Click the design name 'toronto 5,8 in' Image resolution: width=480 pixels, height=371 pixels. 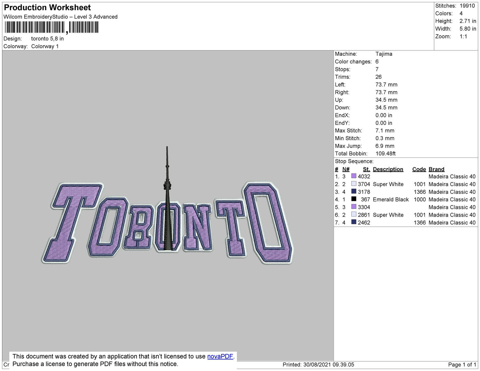point(48,39)
